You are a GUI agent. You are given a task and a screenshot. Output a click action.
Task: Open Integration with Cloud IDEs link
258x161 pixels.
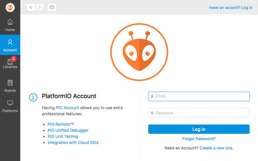(x=73, y=142)
